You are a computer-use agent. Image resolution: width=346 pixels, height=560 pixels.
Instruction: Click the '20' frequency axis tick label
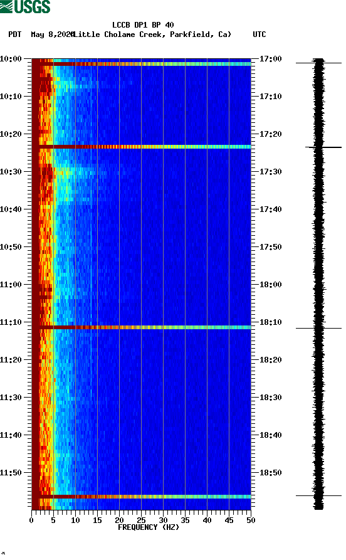click(x=119, y=520)
